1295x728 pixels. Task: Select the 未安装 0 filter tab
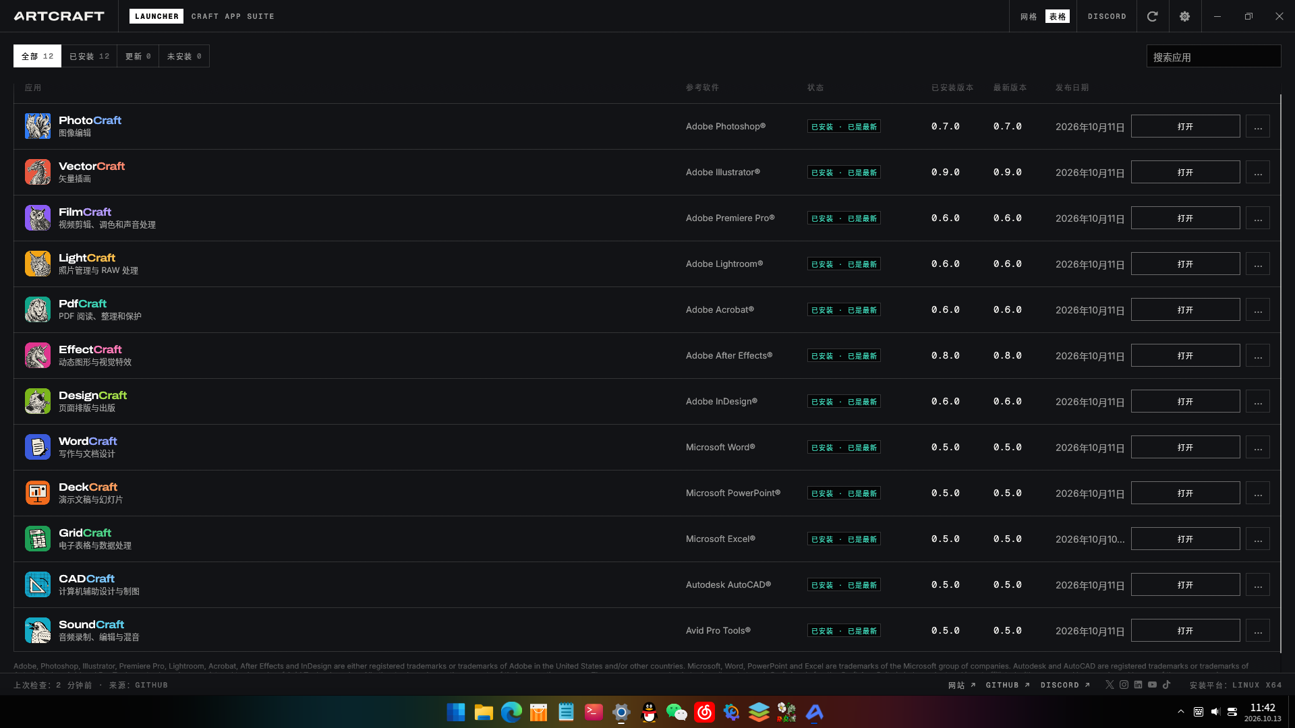(x=184, y=56)
